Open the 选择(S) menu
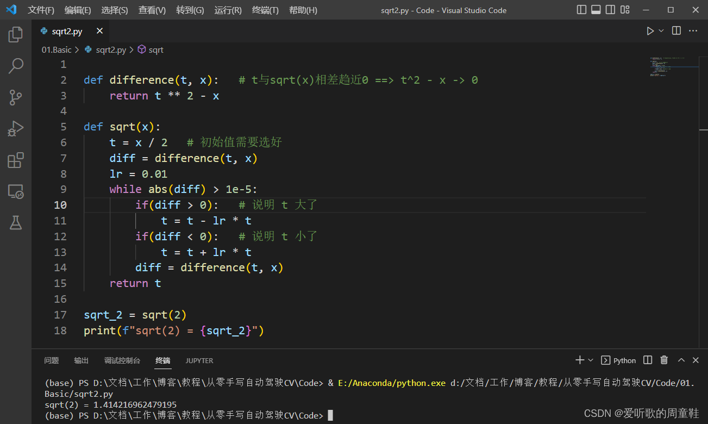Image resolution: width=708 pixels, height=424 pixels. tap(115, 10)
